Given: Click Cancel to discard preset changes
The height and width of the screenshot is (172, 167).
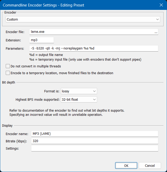Looking at the screenshot, I should click(150, 165).
